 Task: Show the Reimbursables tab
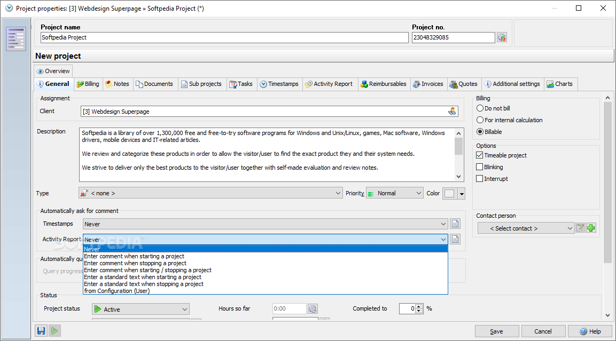coord(384,84)
